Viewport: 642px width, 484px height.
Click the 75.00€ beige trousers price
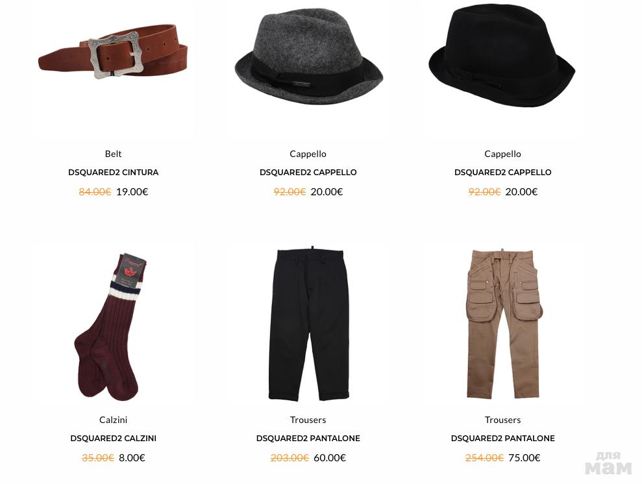click(x=524, y=457)
